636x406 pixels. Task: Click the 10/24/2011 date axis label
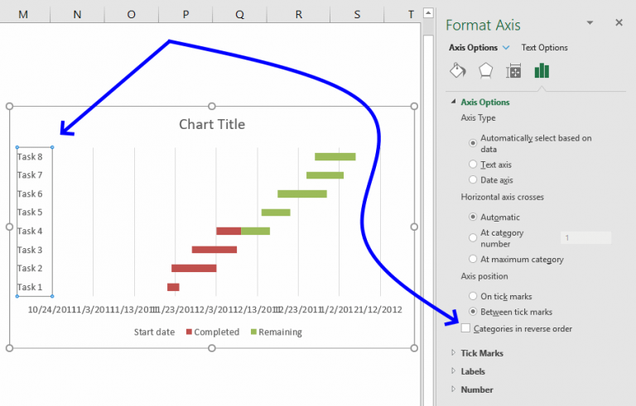51,309
